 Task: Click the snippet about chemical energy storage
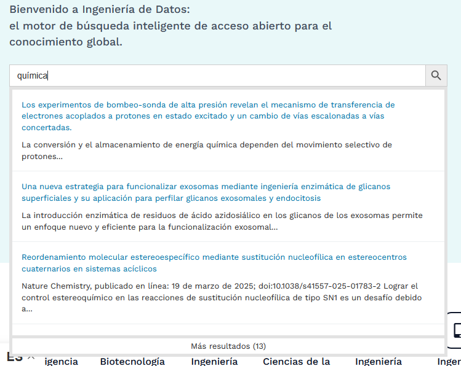(206, 150)
